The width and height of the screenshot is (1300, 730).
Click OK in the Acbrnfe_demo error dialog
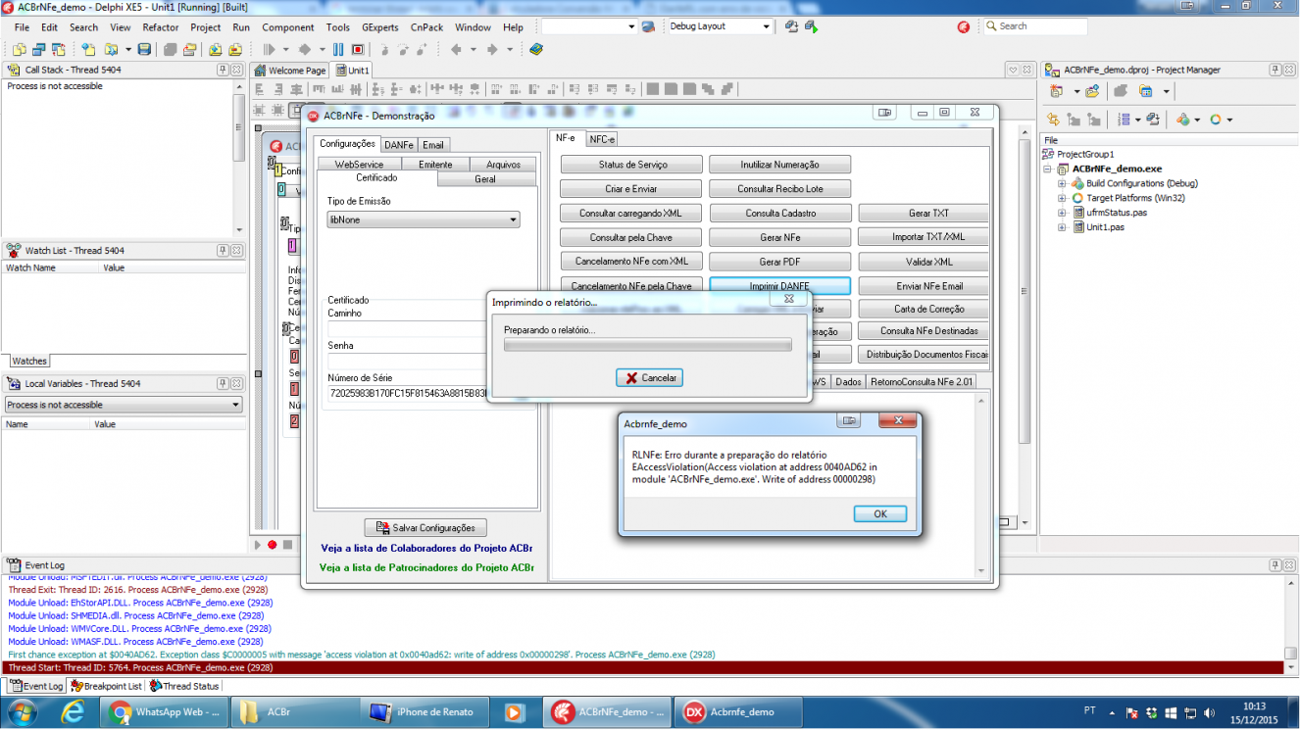click(x=879, y=514)
